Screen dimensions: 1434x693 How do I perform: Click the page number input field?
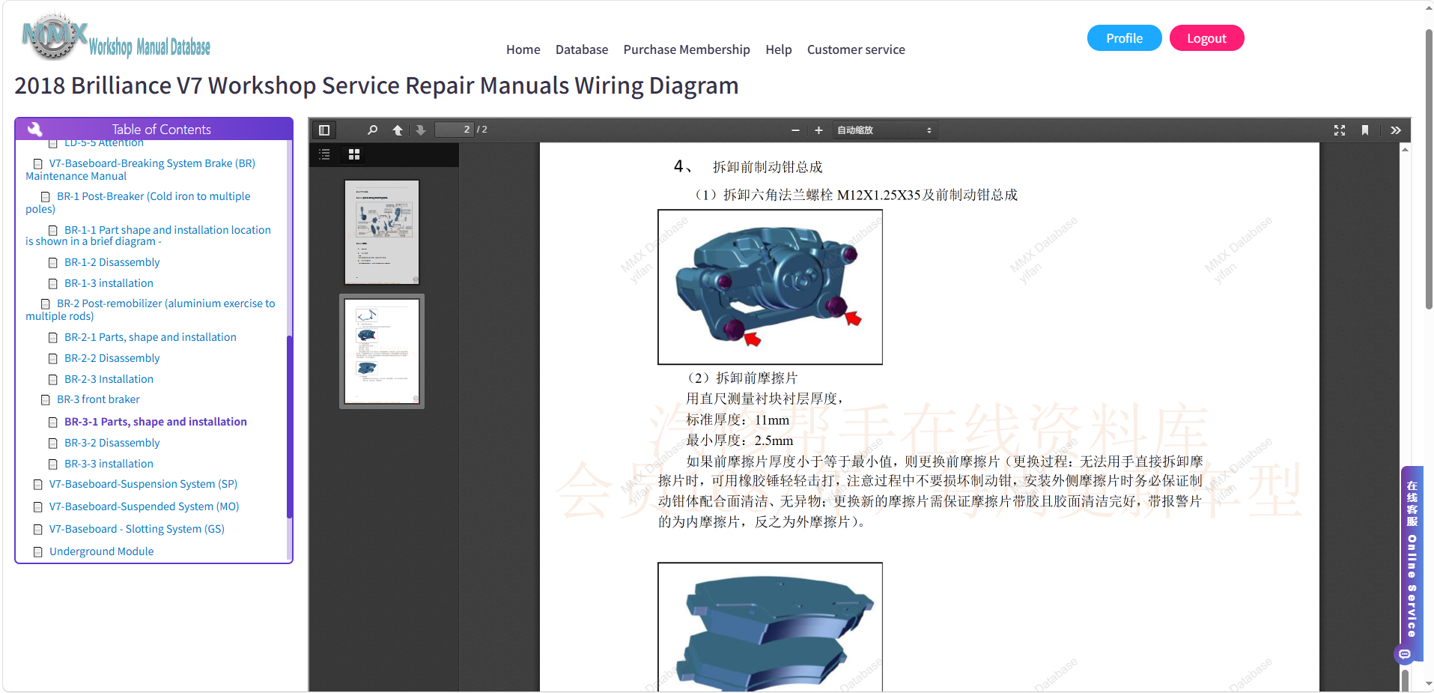pyautogui.click(x=454, y=130)
